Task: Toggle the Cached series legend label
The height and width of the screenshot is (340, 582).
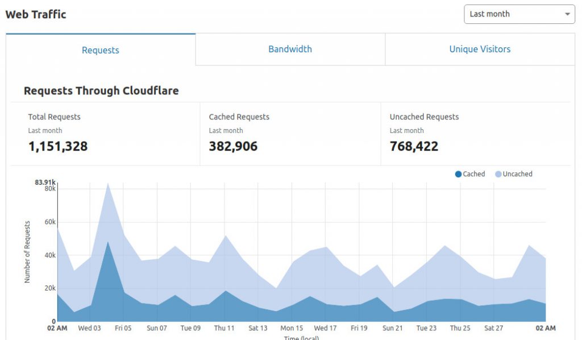Action: [474, 174]
